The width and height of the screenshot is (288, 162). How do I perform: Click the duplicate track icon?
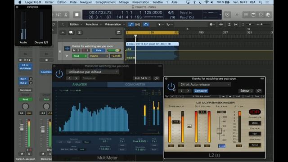[x=71, y=32]
